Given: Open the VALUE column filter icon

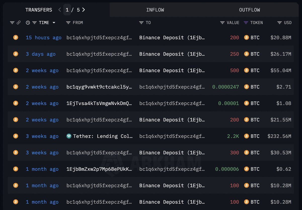Looking at the screenshot, I should pyautogui.click(x=222, y=23).
